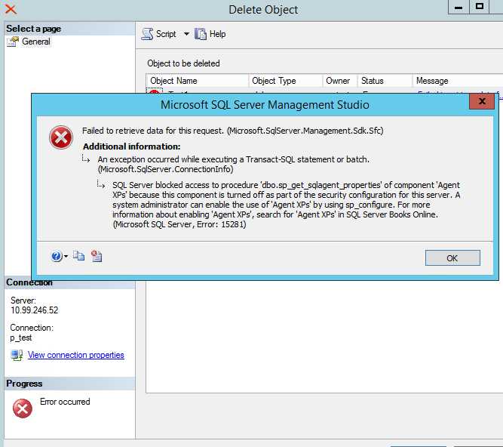Expand the help icon dropdown arrow
The height and width of the screenshot is (447, 503).
pos(66,256)
